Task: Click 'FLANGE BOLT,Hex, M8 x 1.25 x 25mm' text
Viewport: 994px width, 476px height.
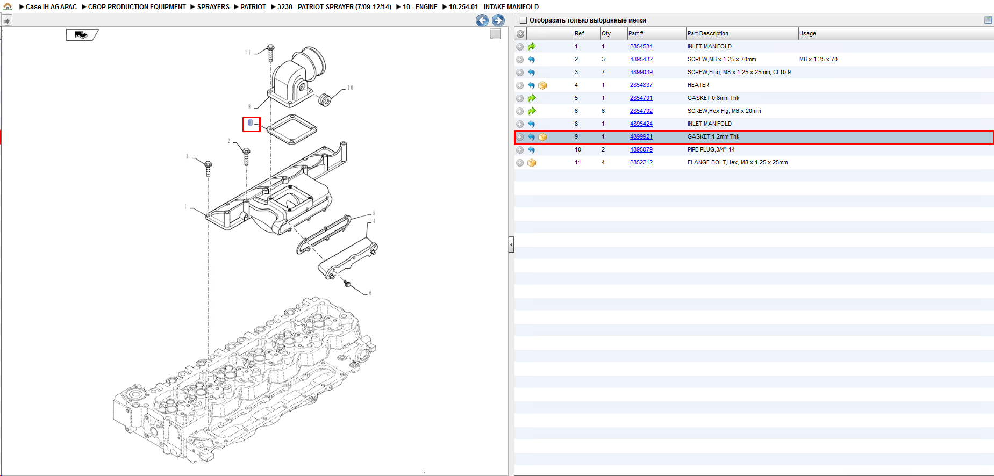Action: [738, 163]
